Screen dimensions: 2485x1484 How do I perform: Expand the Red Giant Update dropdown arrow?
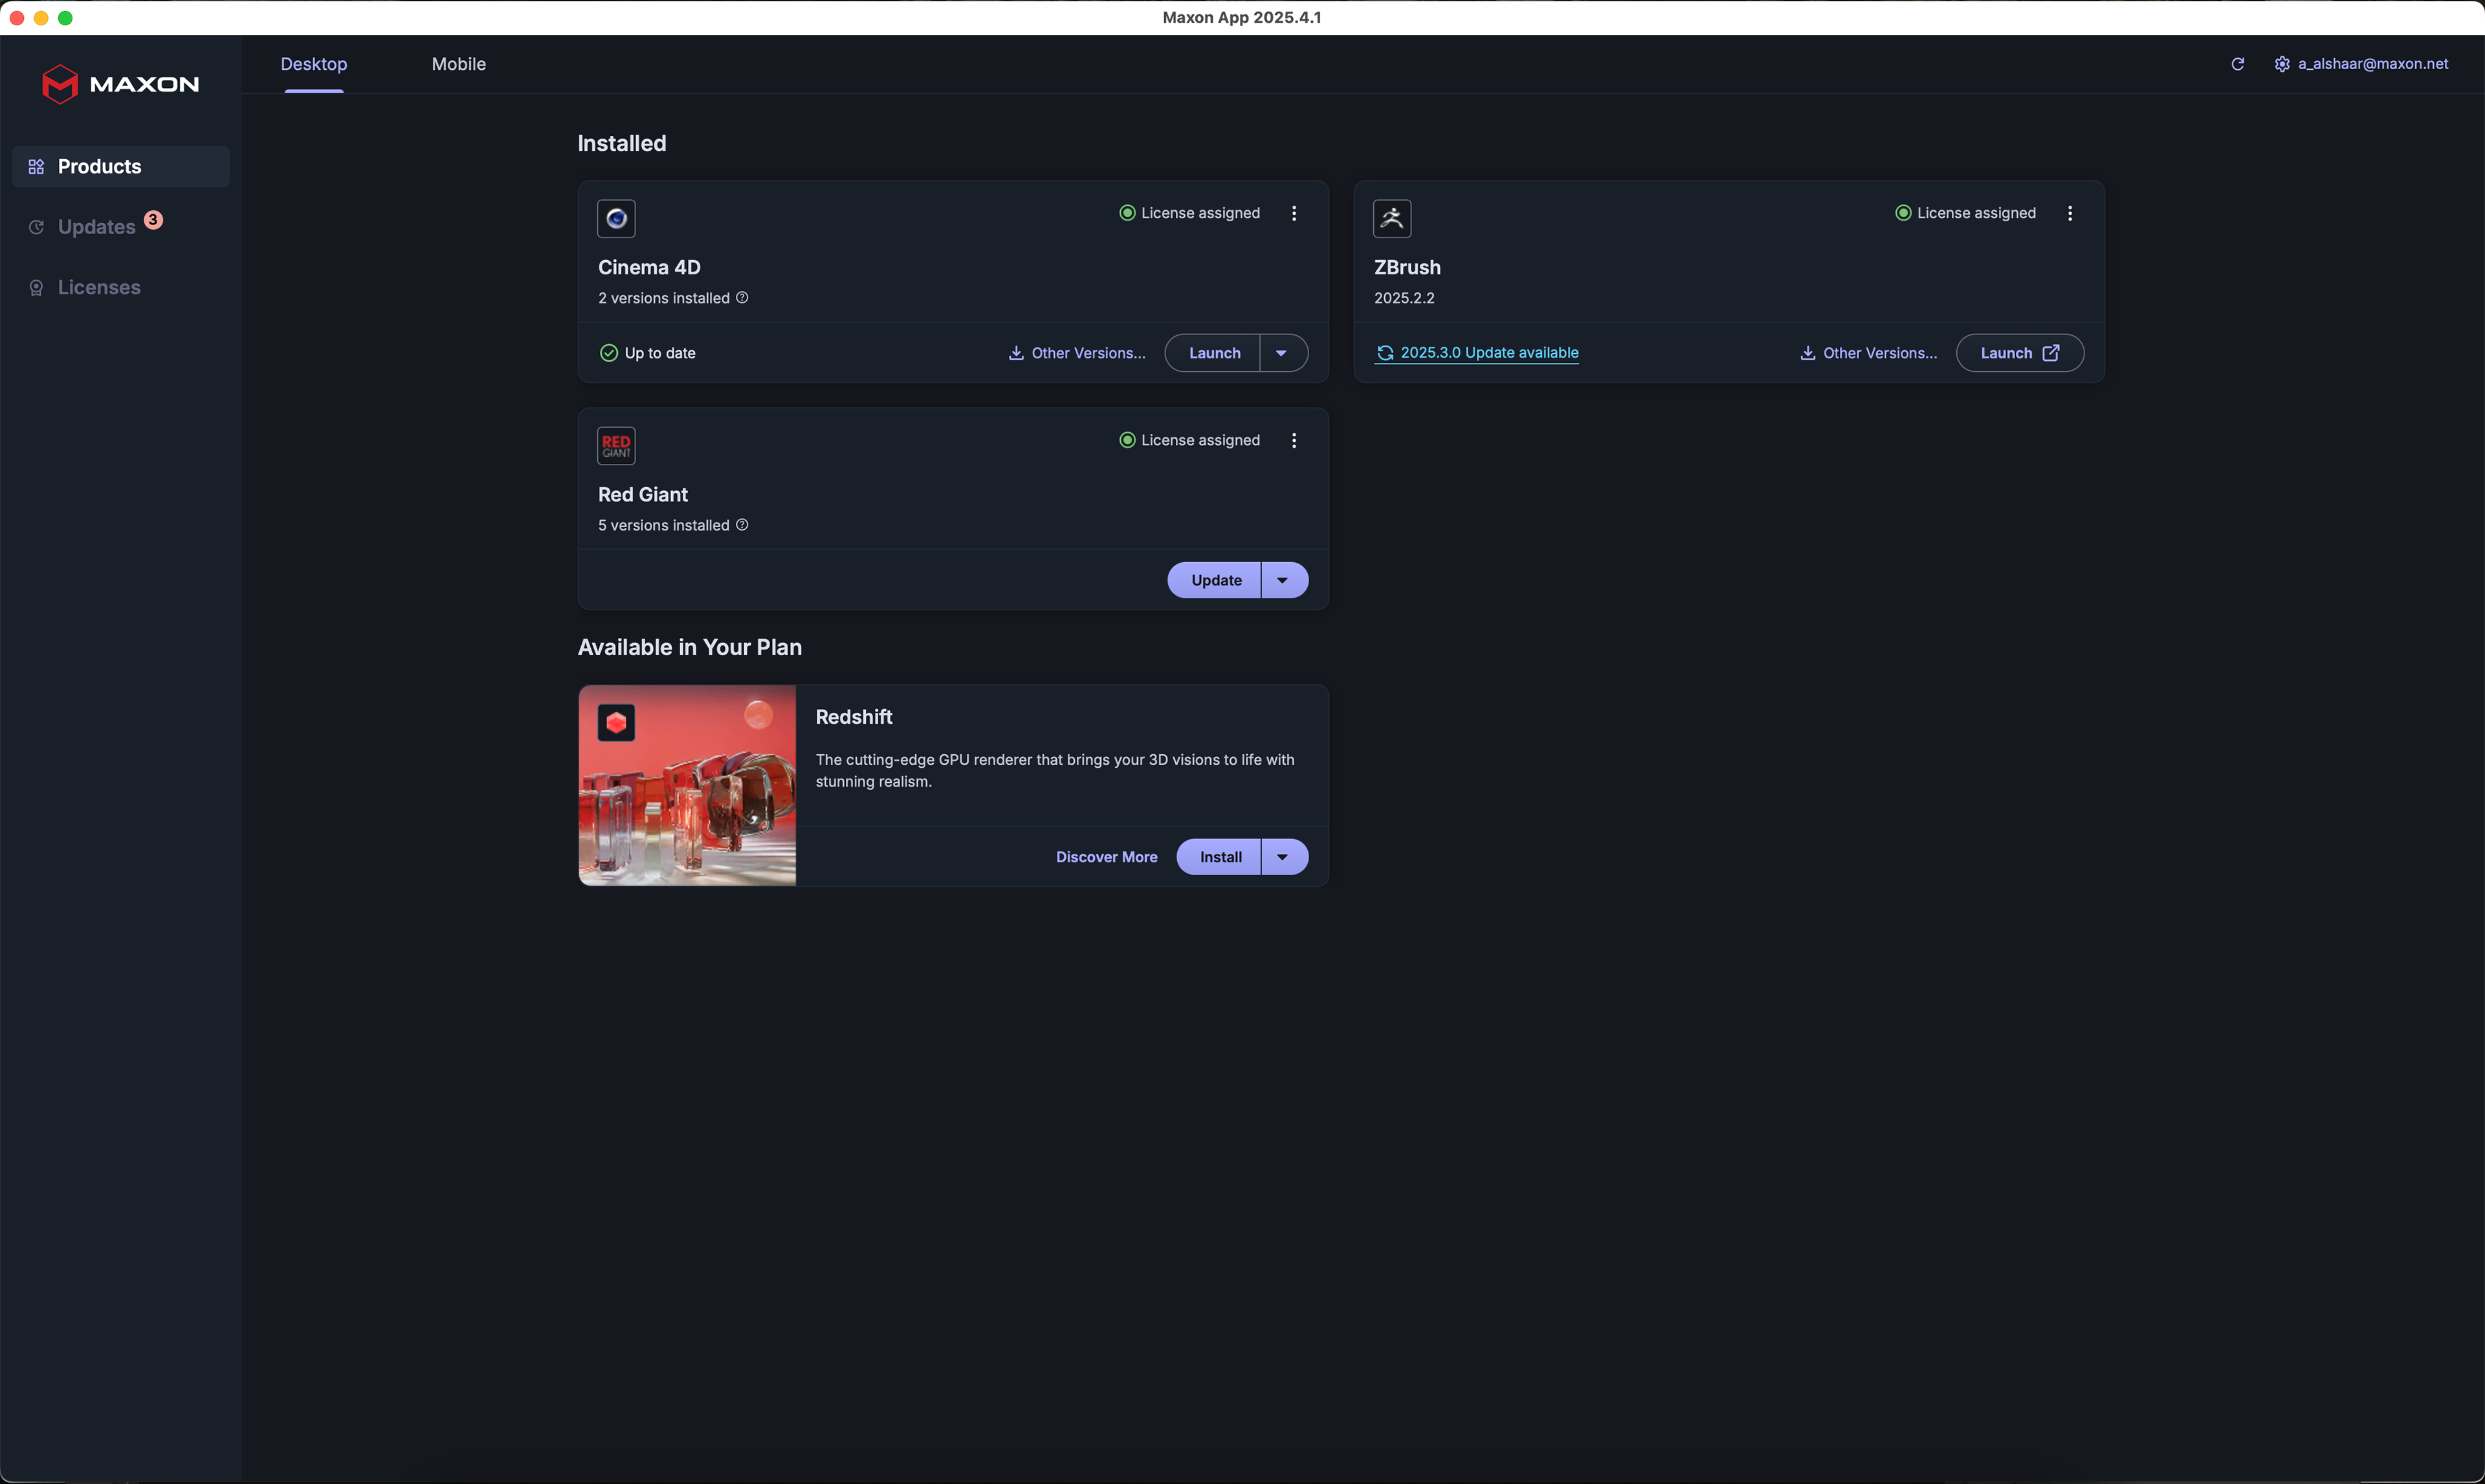(x=1283, y=580)
